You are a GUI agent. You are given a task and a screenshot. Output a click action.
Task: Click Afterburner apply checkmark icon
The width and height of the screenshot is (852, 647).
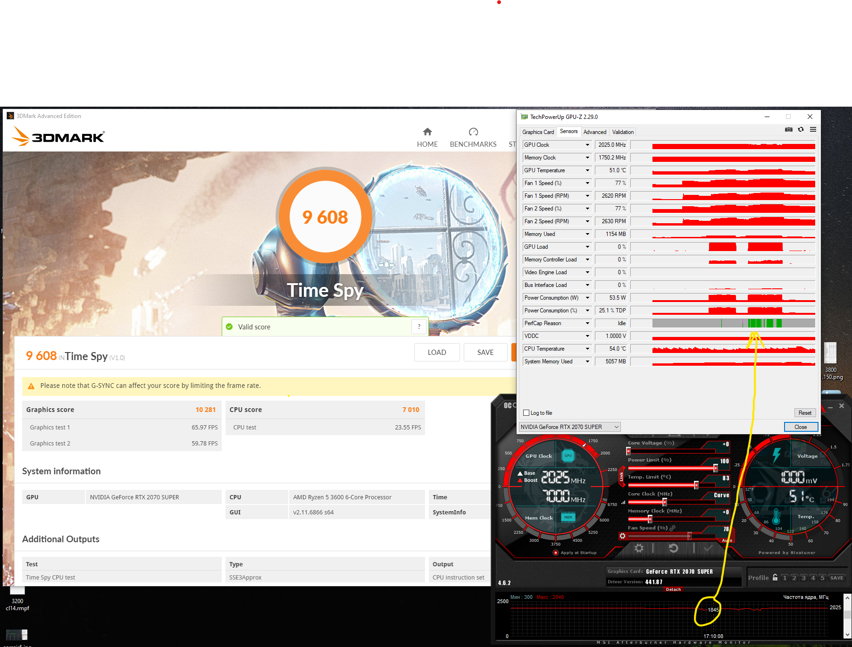pos(708,548)
